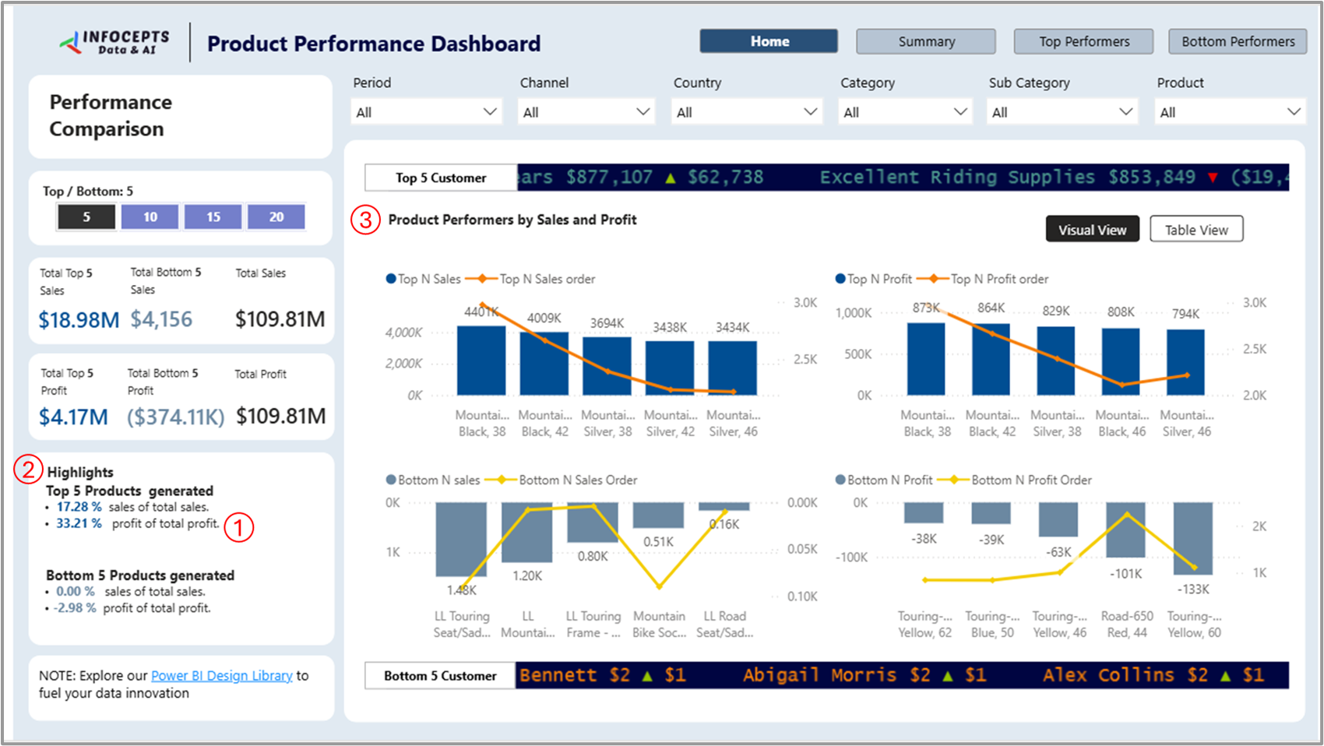Image resolution: width=1324 pixels, height=746 pixels.
Task: Click the circled number 1 annotation marker
Action: (x=238, y=527)
